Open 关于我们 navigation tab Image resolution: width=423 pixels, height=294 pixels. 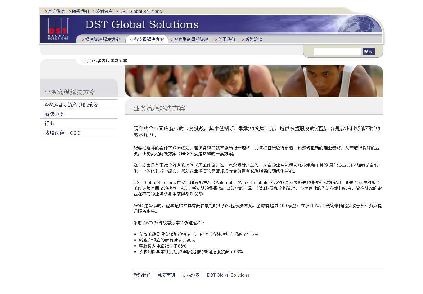click(226, 40)
